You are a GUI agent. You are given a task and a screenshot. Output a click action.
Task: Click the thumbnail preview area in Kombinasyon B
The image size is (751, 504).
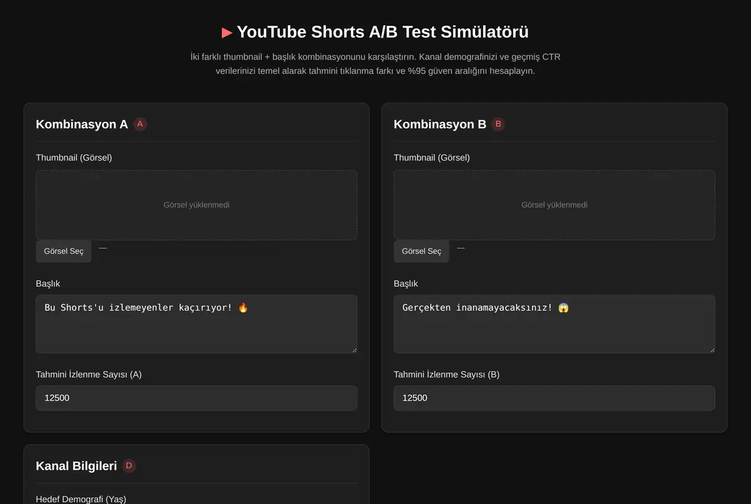pyautogui.click(x=554, y=205)
